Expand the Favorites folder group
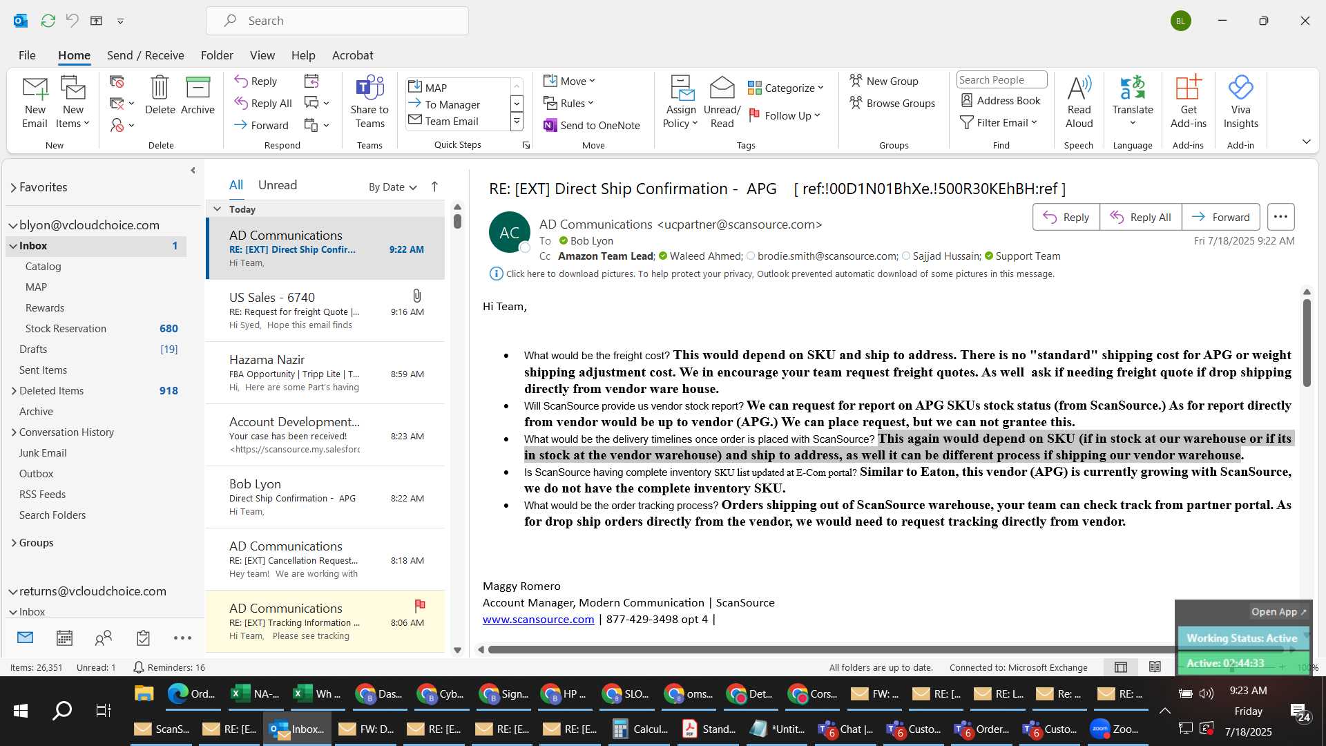 (13, 187)
